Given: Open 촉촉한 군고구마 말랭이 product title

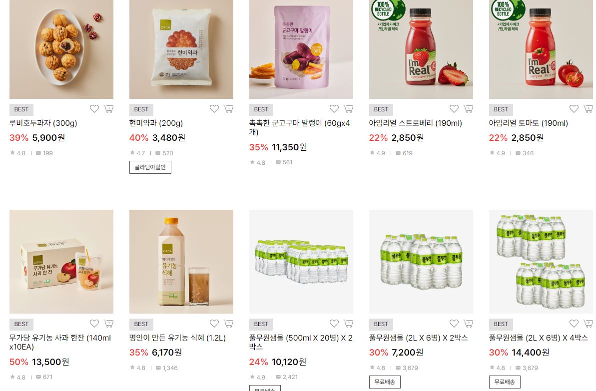Looking at the screenshot, I should (x=300, y=128).
